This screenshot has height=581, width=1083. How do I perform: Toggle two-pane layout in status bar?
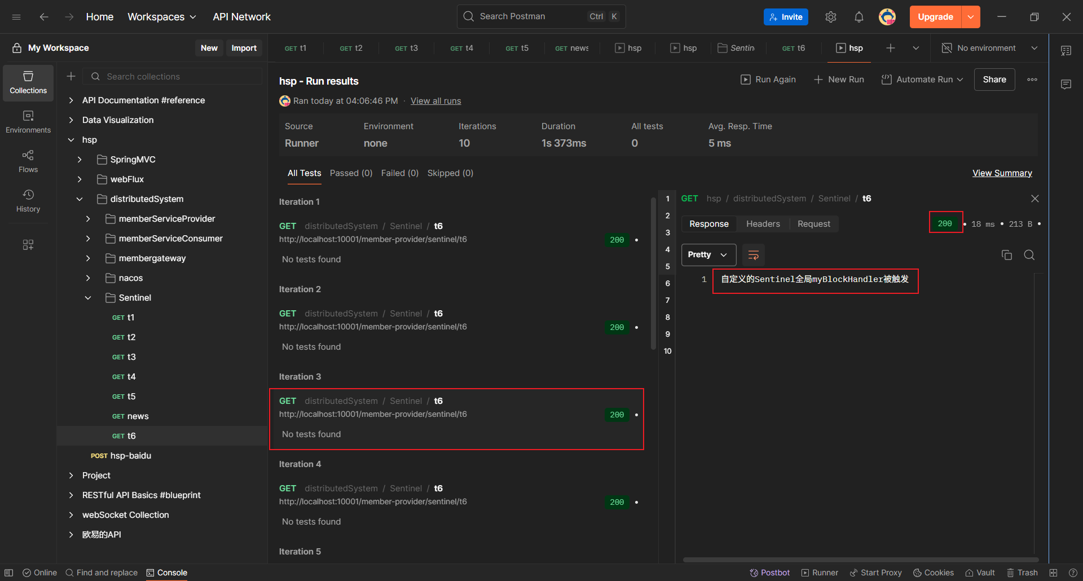[x=1053, y=573]
